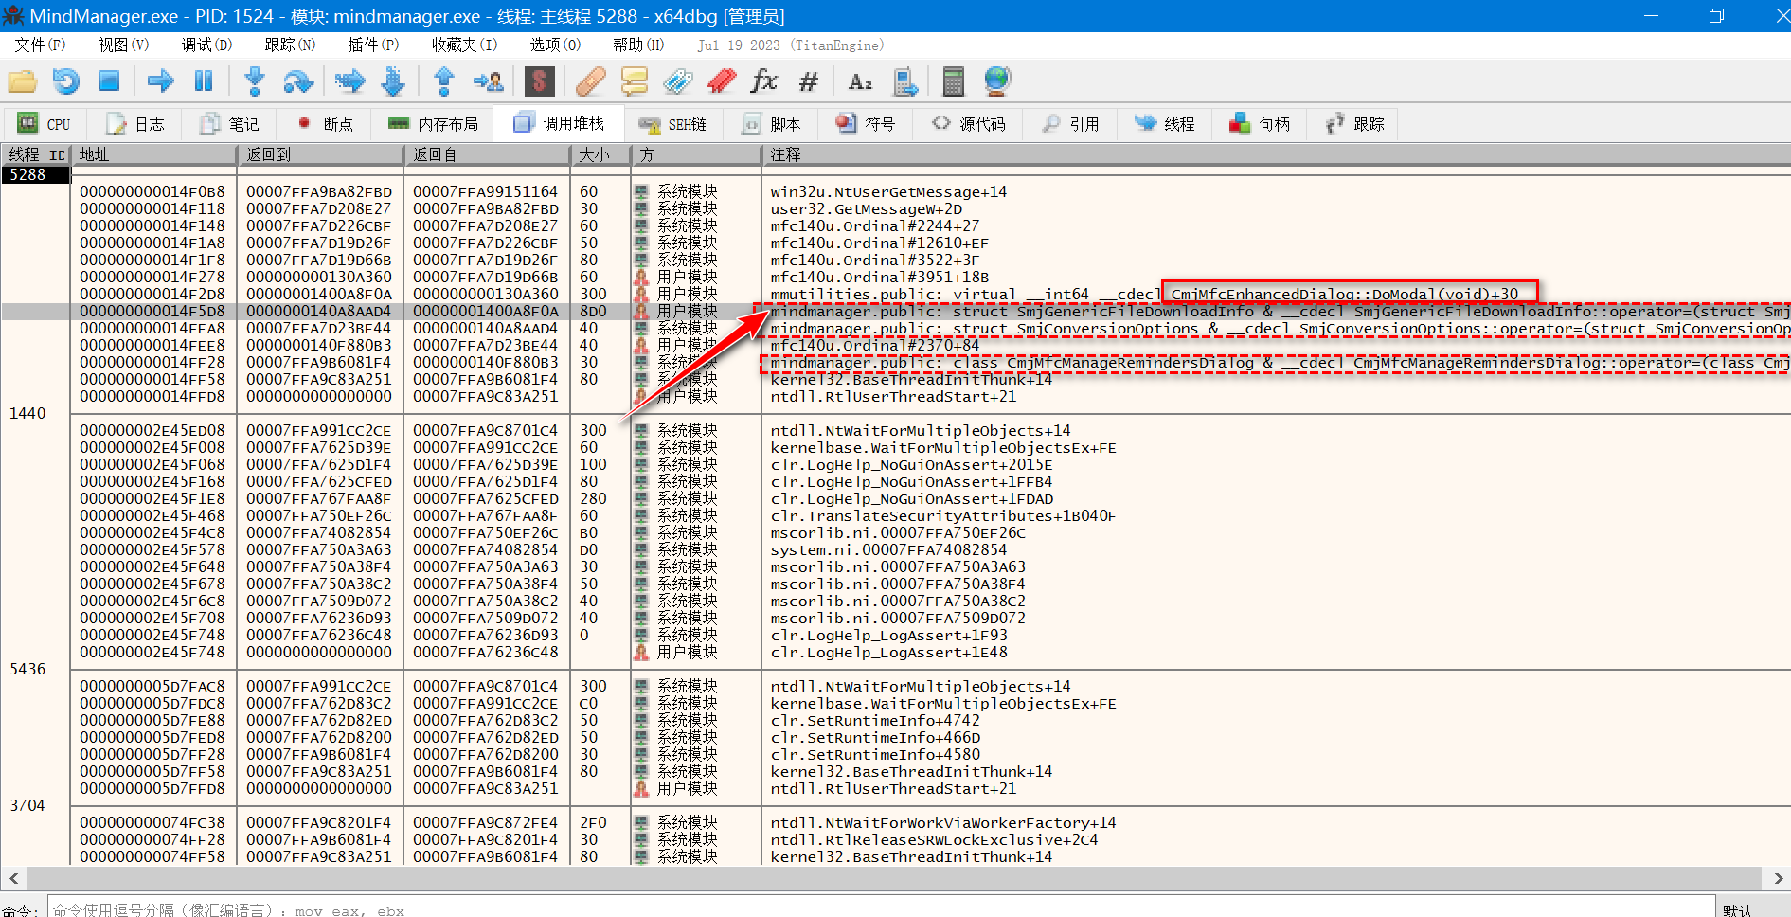The height and width of the screenshot is (917, 1791).
Task: Click the 返回到 column header
Action: [320, 154]
